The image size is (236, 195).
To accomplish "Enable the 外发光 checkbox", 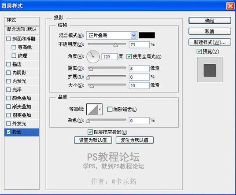I will tap(8, 124).
